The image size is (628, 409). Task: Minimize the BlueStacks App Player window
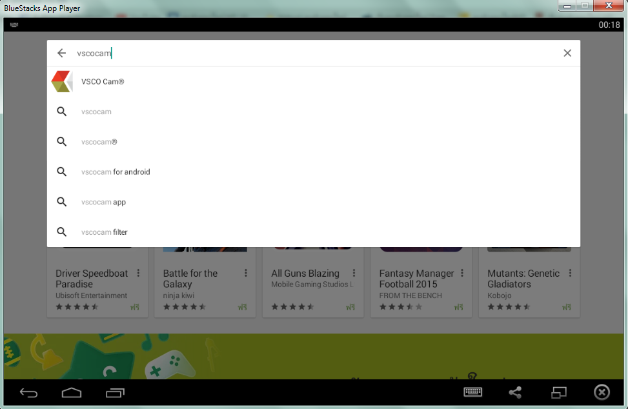[567, 6]
